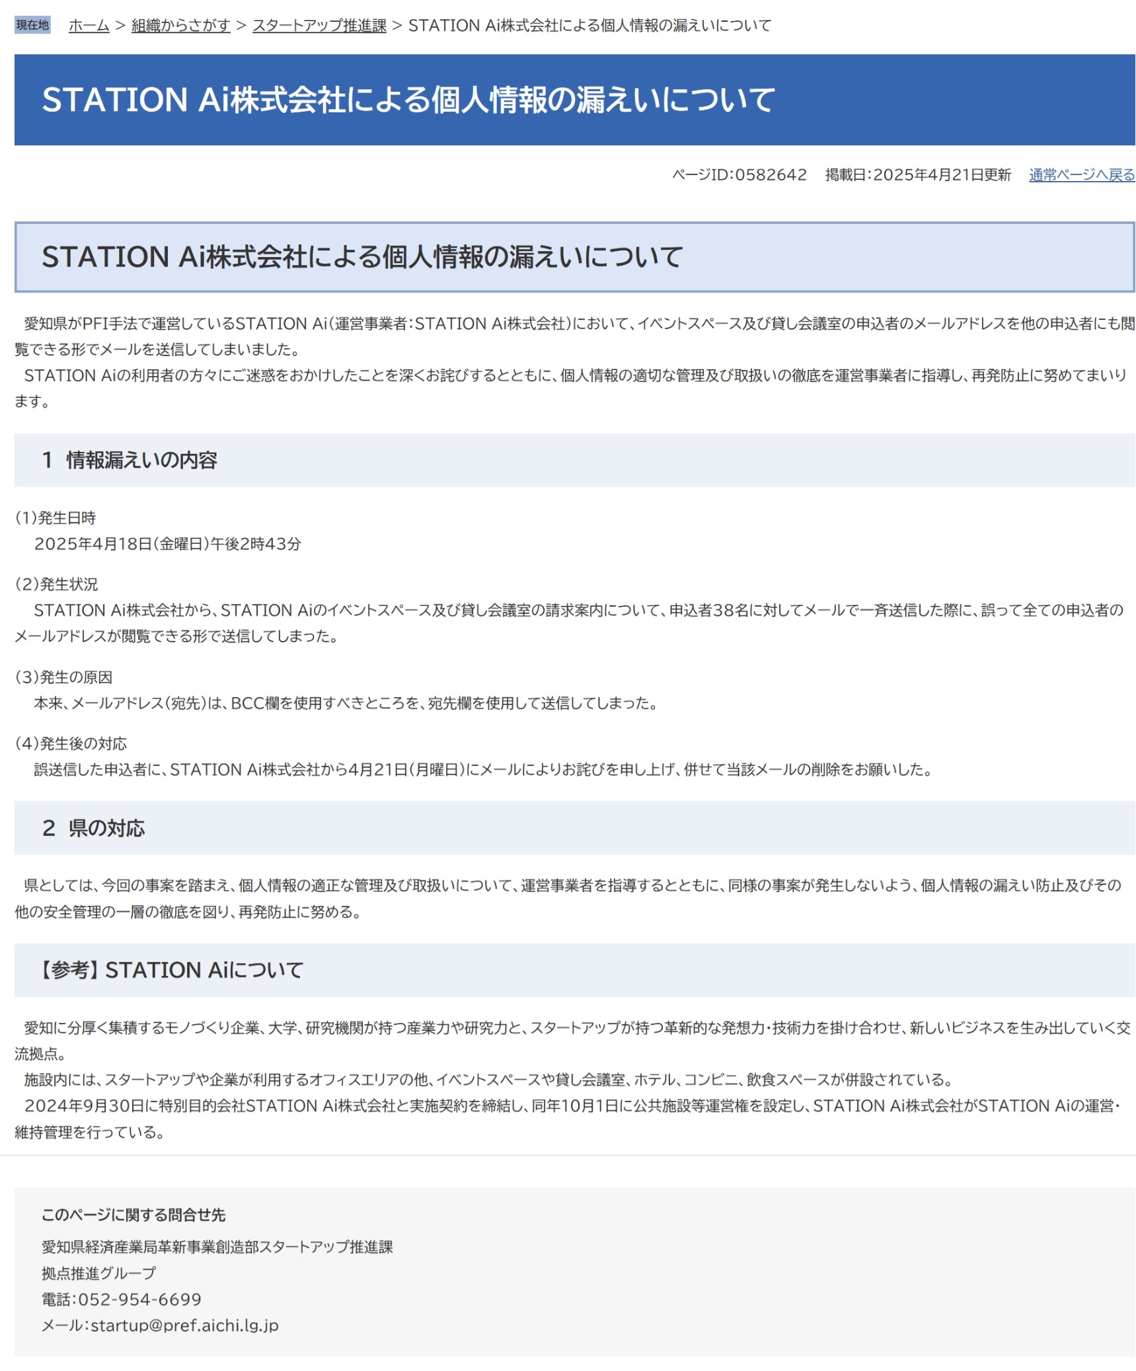Click the blue banner page title
The image size is (1136, 1371).
point(574,100)
